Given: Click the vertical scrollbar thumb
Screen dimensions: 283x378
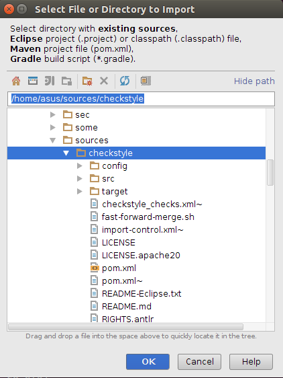Looking at the screenshot, I should tap(270, 172).
